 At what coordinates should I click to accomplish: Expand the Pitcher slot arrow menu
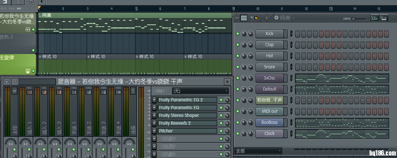(154, 131)
